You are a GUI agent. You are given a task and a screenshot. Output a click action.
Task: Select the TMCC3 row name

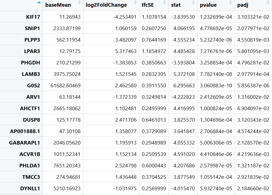pyautogui.click(x=31, y=177)
